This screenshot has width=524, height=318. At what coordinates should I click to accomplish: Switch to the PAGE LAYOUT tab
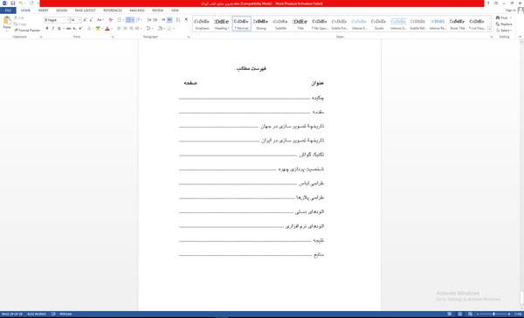click(x=86, y=10)
